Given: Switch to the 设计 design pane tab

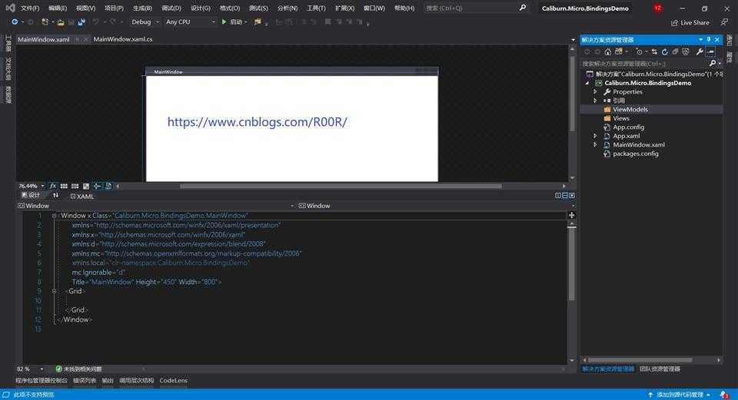Looking at the screenshot, I should point(31,195).
